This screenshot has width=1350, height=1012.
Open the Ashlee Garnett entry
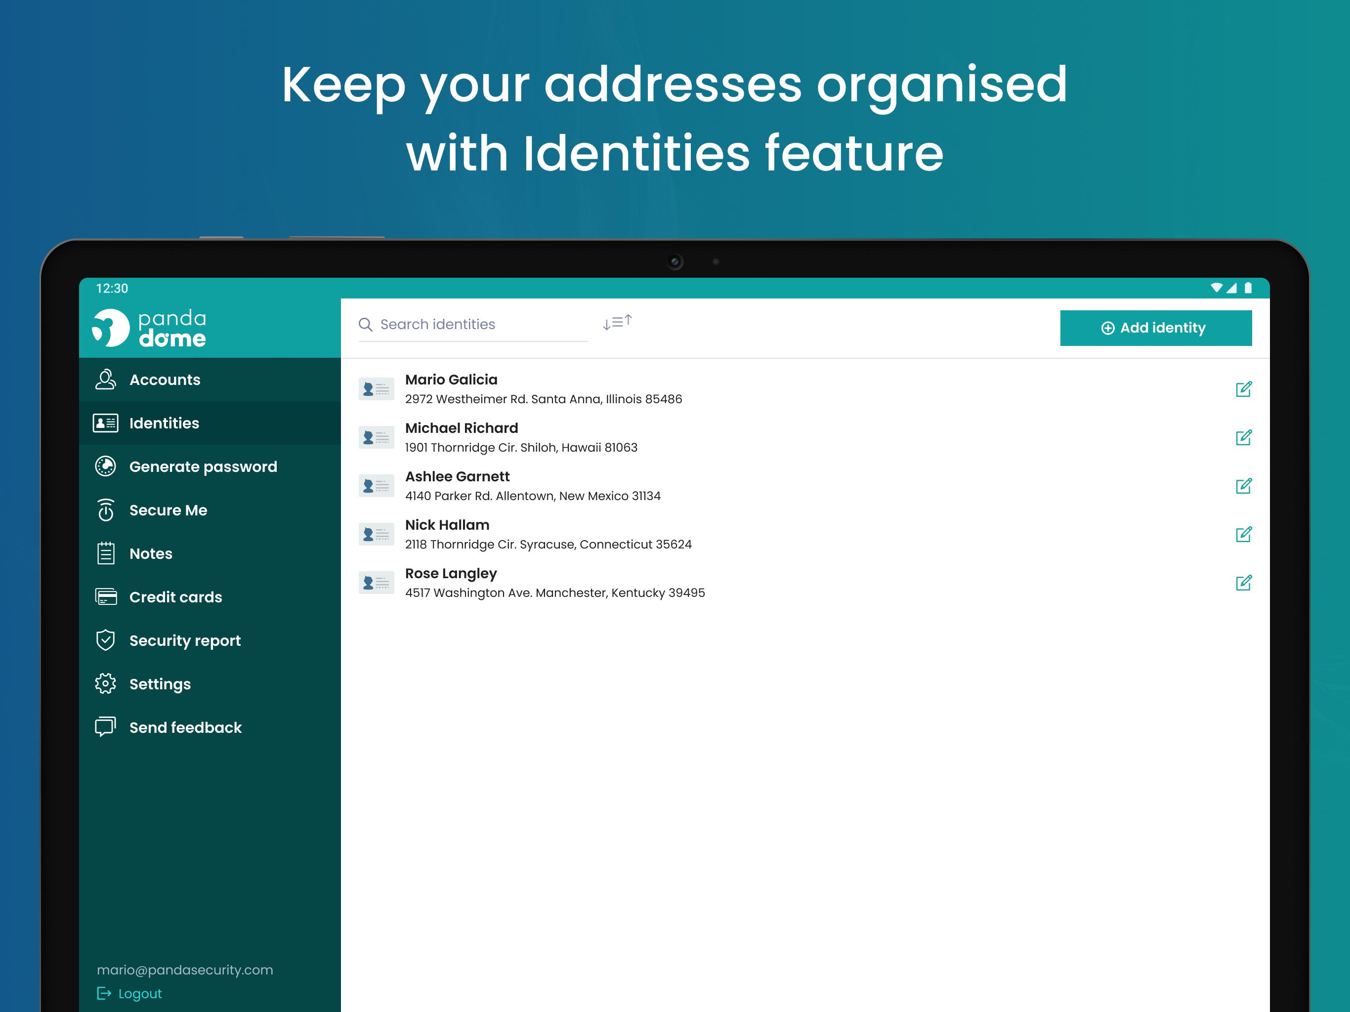tap(805, 486)
